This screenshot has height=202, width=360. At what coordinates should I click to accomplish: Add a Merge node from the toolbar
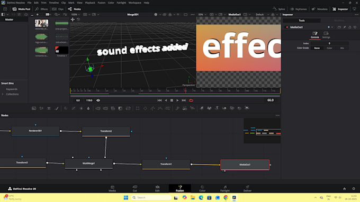(x=113, y=108)
